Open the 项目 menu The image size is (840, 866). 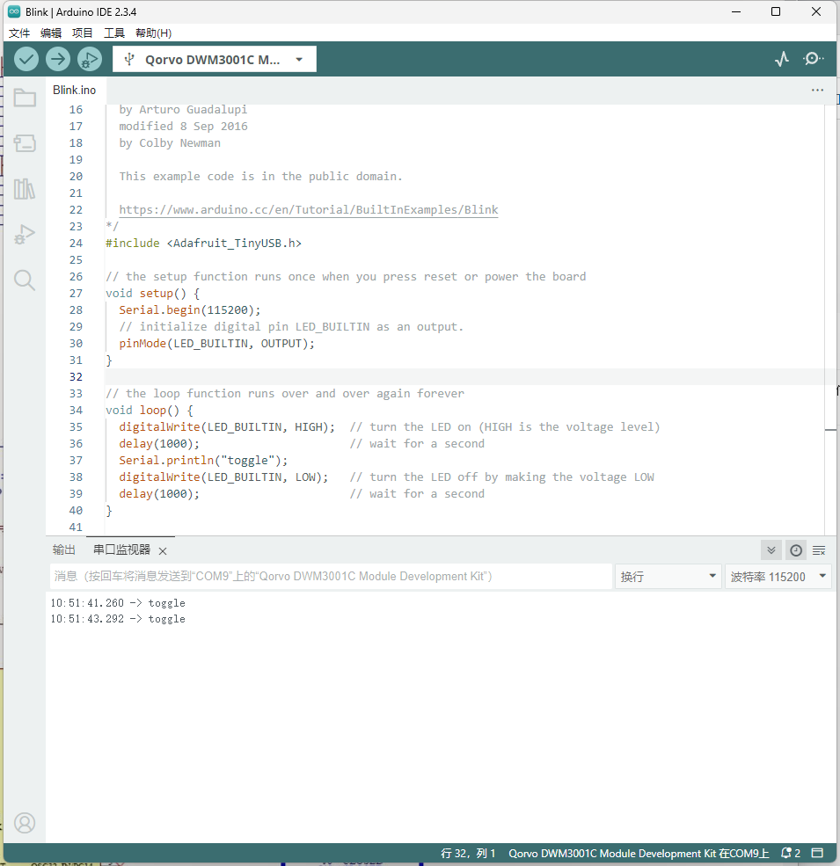tap(83, 33)
